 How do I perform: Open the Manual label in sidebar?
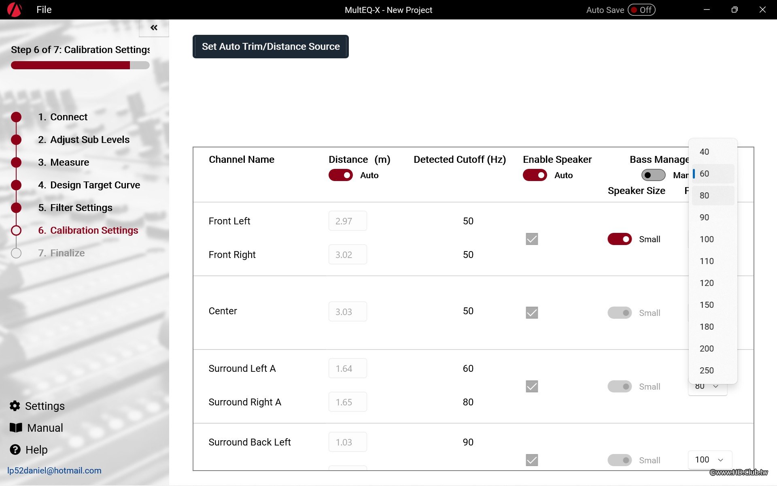pyautogui.click(x=45, y=428)
